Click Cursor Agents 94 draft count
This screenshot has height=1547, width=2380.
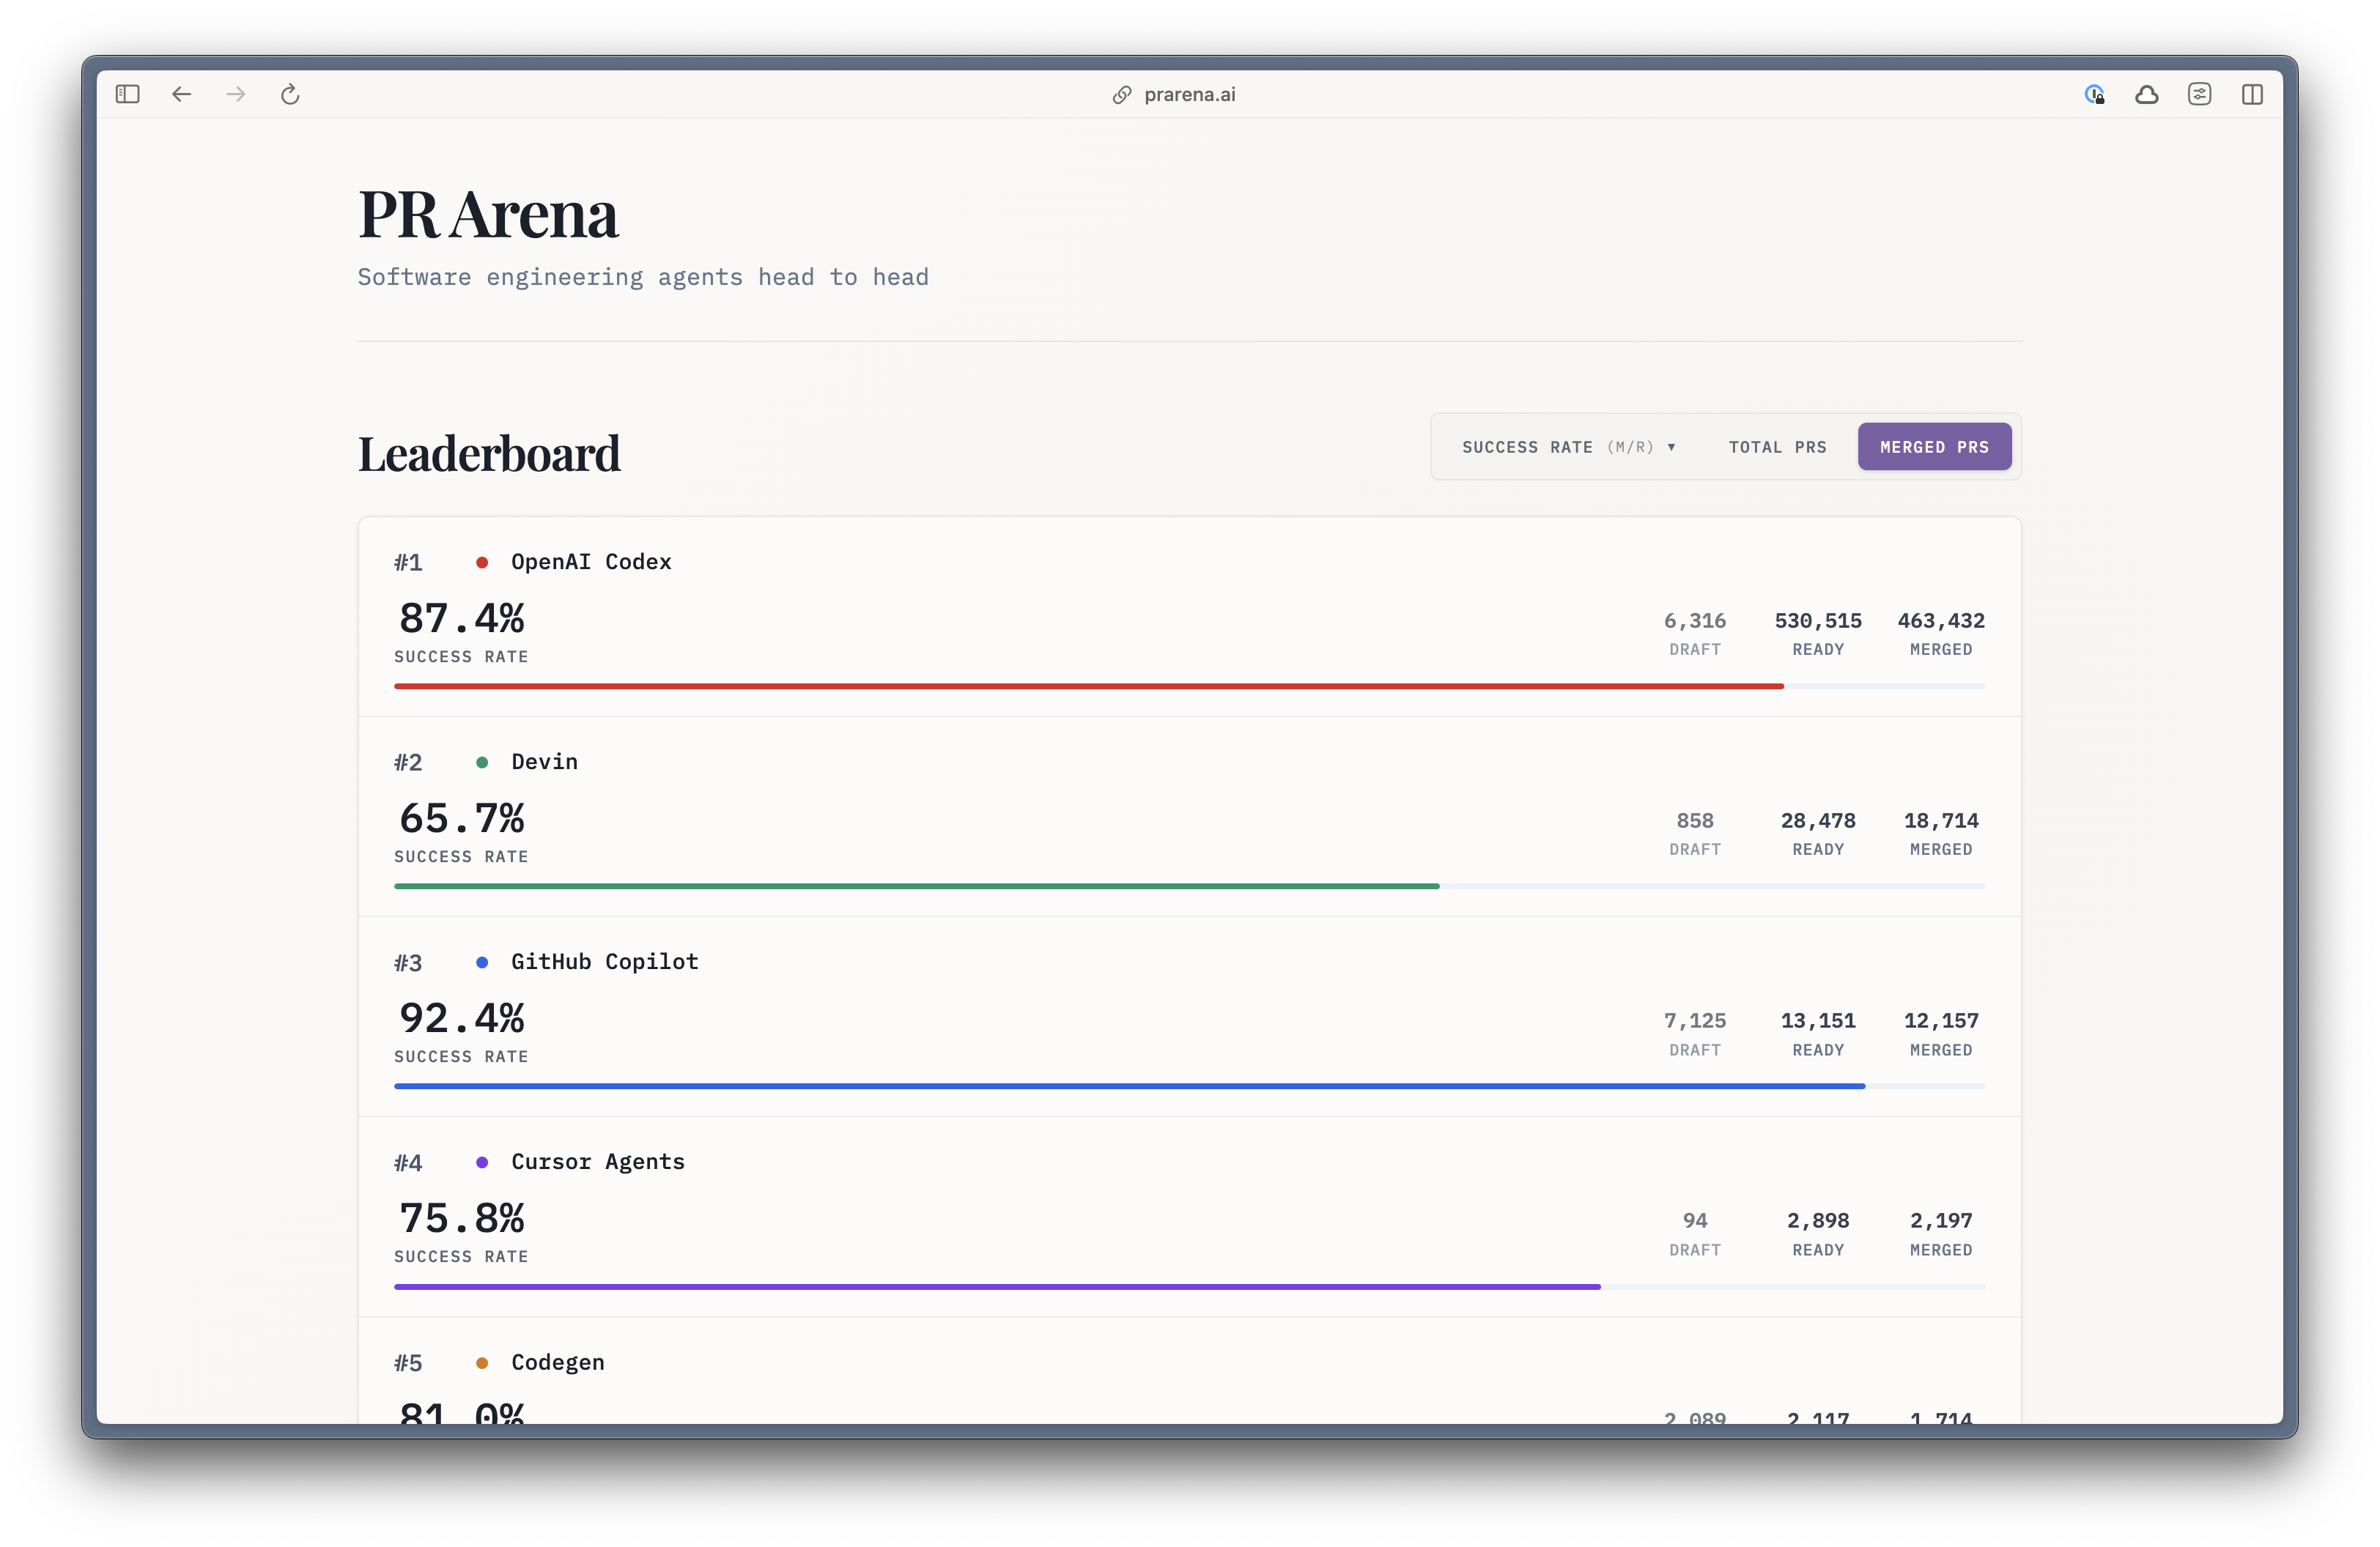1695,1220
